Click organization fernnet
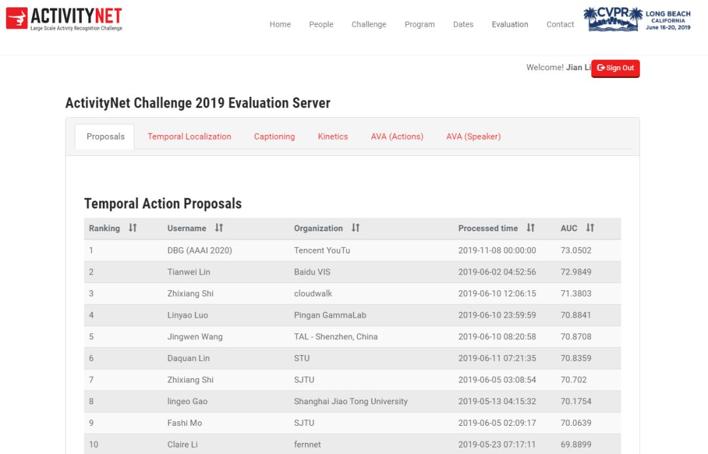 pyautogui.click(x=307, y=445)
